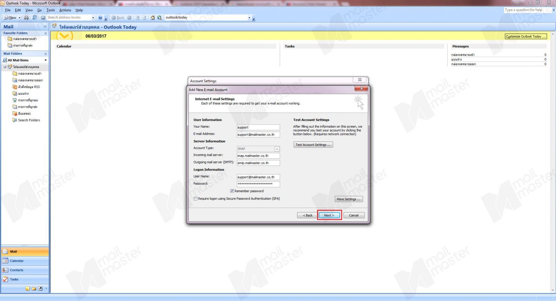Viewport: 556px width, 301px height.
Task: Click the Print icon in the toolbar
Action: pyautogui.click(x=26, y=18)
